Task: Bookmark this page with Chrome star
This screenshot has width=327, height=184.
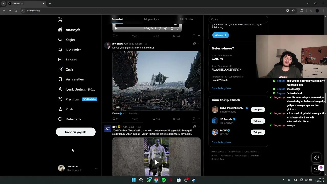Action: 293,11
